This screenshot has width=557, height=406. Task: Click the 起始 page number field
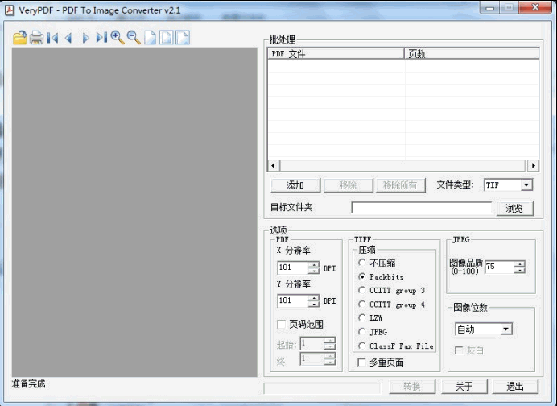(x=312, y=343)
